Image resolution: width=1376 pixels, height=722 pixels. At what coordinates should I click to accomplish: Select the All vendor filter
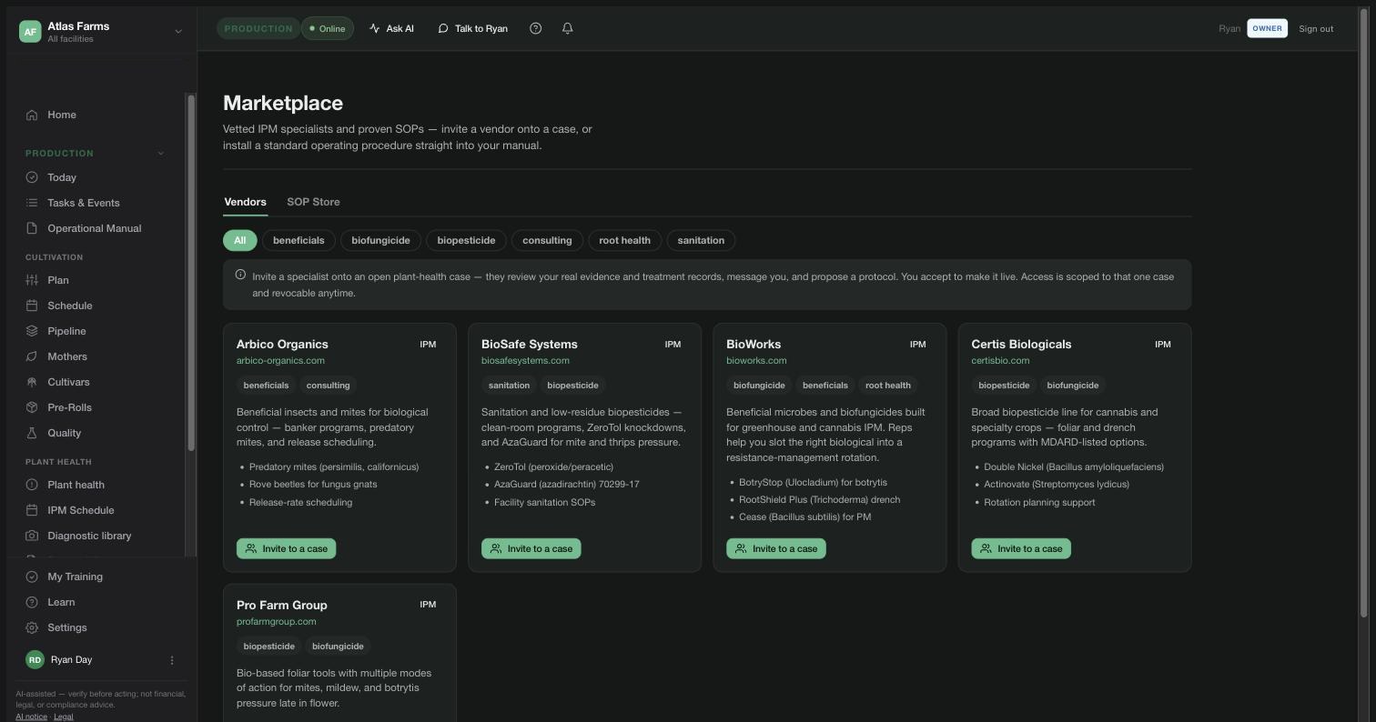[x=239, y=240]
